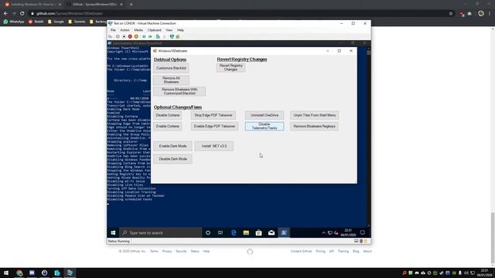Open the Google bookmarks folder
This screenshot has height=278, width=495.
coord(56,22)
